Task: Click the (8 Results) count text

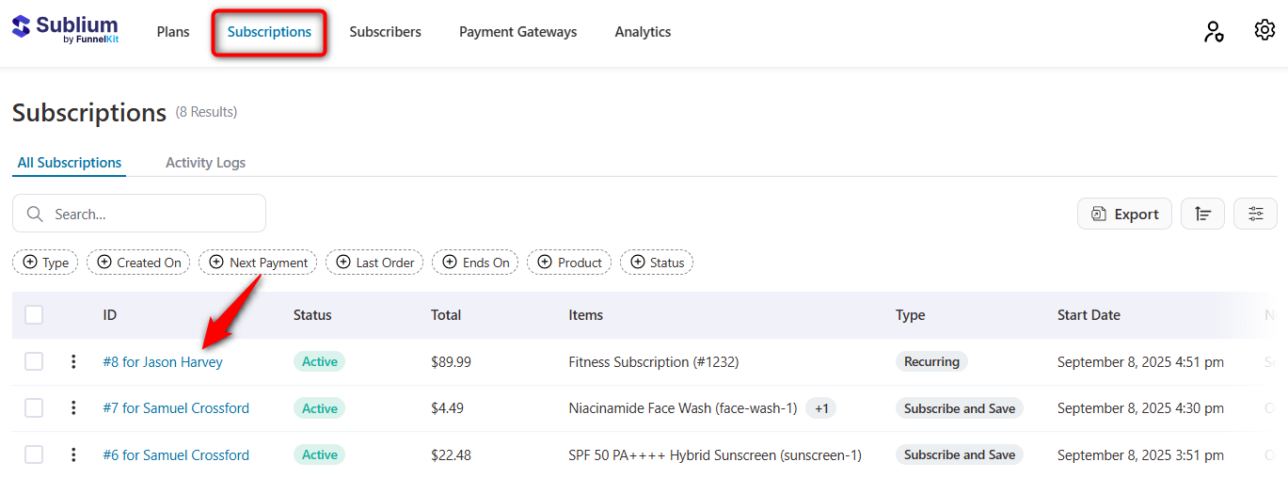Action: point(206,112)
